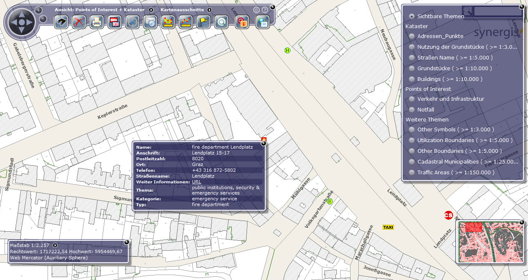
Task: Switch language with the flag icon
Action: [114, 22]
